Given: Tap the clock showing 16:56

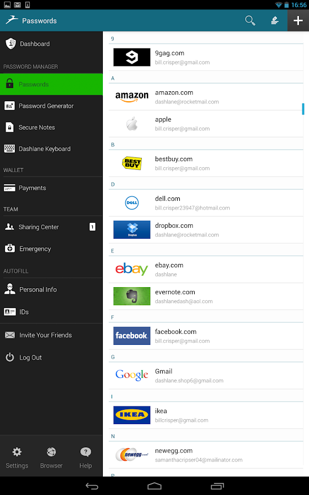Looking at the screenshot, I should click(299, 5).
